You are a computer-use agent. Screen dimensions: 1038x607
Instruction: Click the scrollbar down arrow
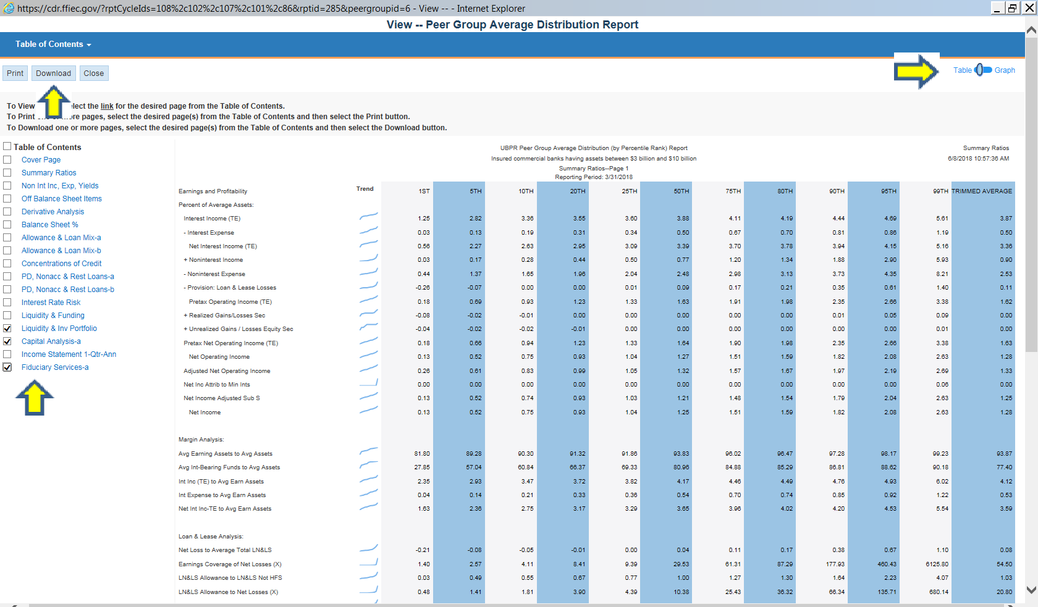1031,590
